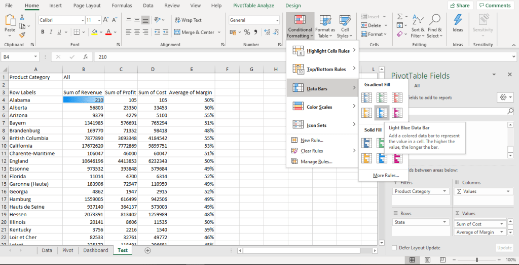
Task: Toggle Bold formatting
Action: [43, 32]
